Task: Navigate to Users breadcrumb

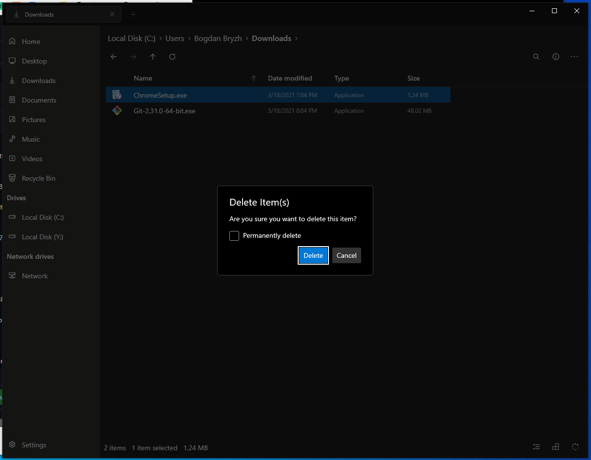Action: pyautogui.click(x=175, y=38)
